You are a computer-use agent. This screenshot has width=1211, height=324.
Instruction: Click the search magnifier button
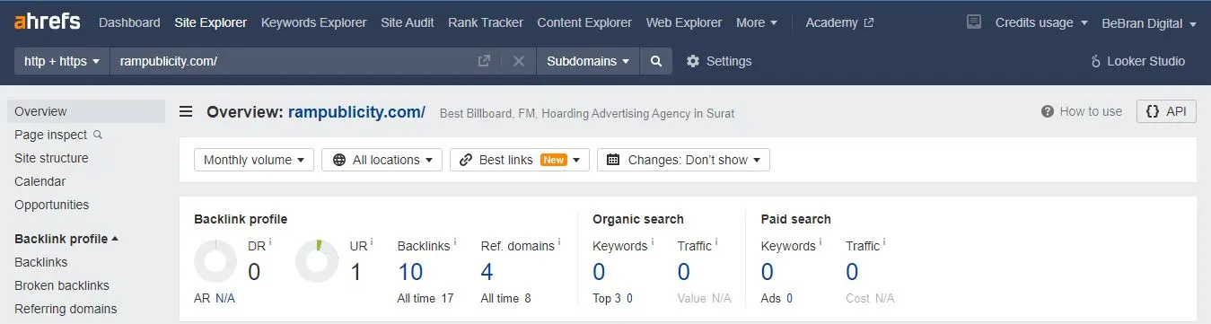pos(656,61)
